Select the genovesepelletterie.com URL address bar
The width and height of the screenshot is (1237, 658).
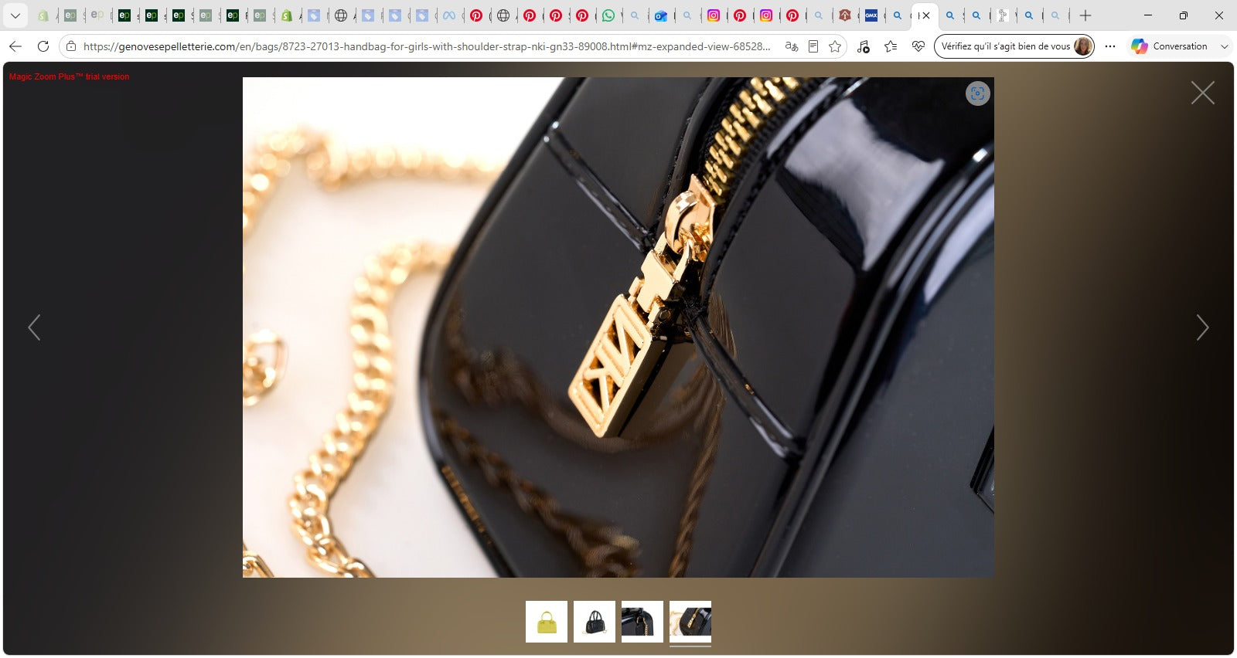[x=427, y=46]
